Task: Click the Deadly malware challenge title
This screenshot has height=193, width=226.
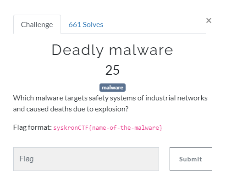Action: pyautogui.click(x=112, y=50)
